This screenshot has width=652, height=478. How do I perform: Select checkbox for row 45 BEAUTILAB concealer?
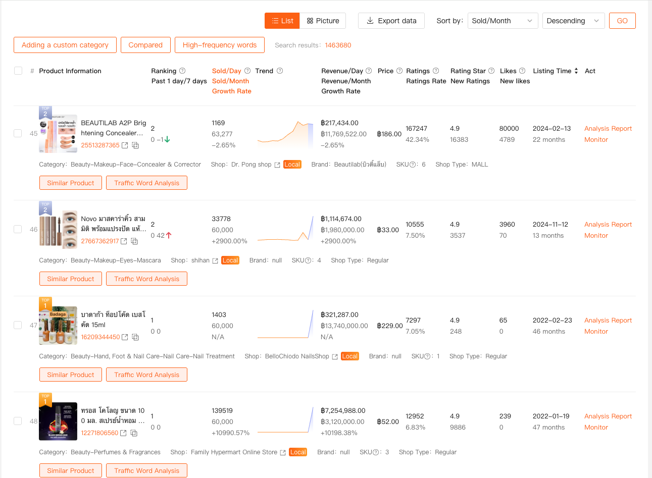[18, 133]
